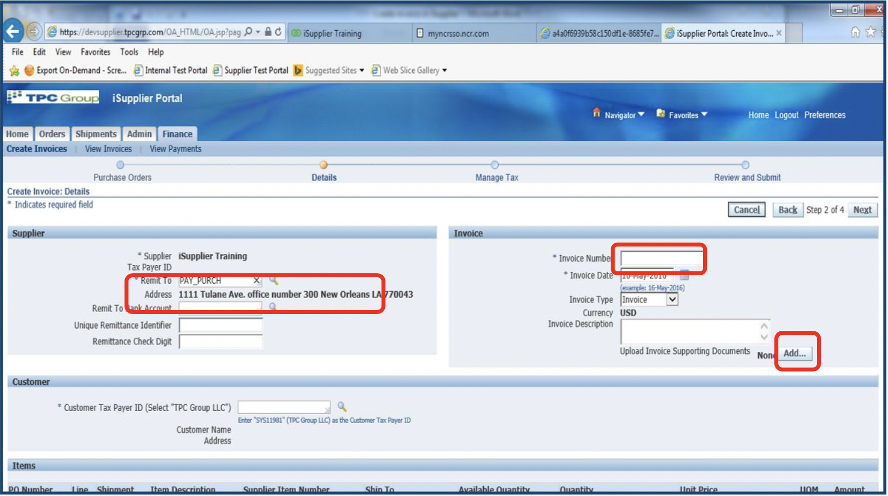Click Unique Remittance Identifier field
Screen dimensions: 888x496
tap(221, 325)
